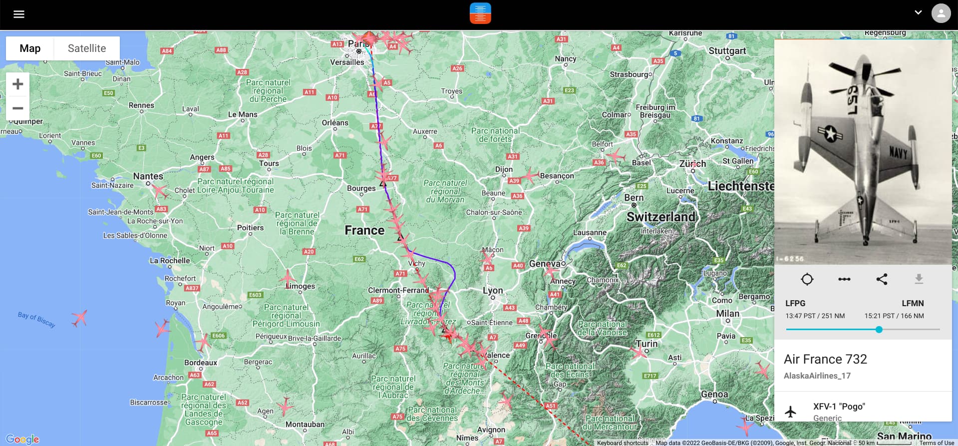Expand the top bar dropdown chevron
Screen dimensions: 958x446
[918, 12]
